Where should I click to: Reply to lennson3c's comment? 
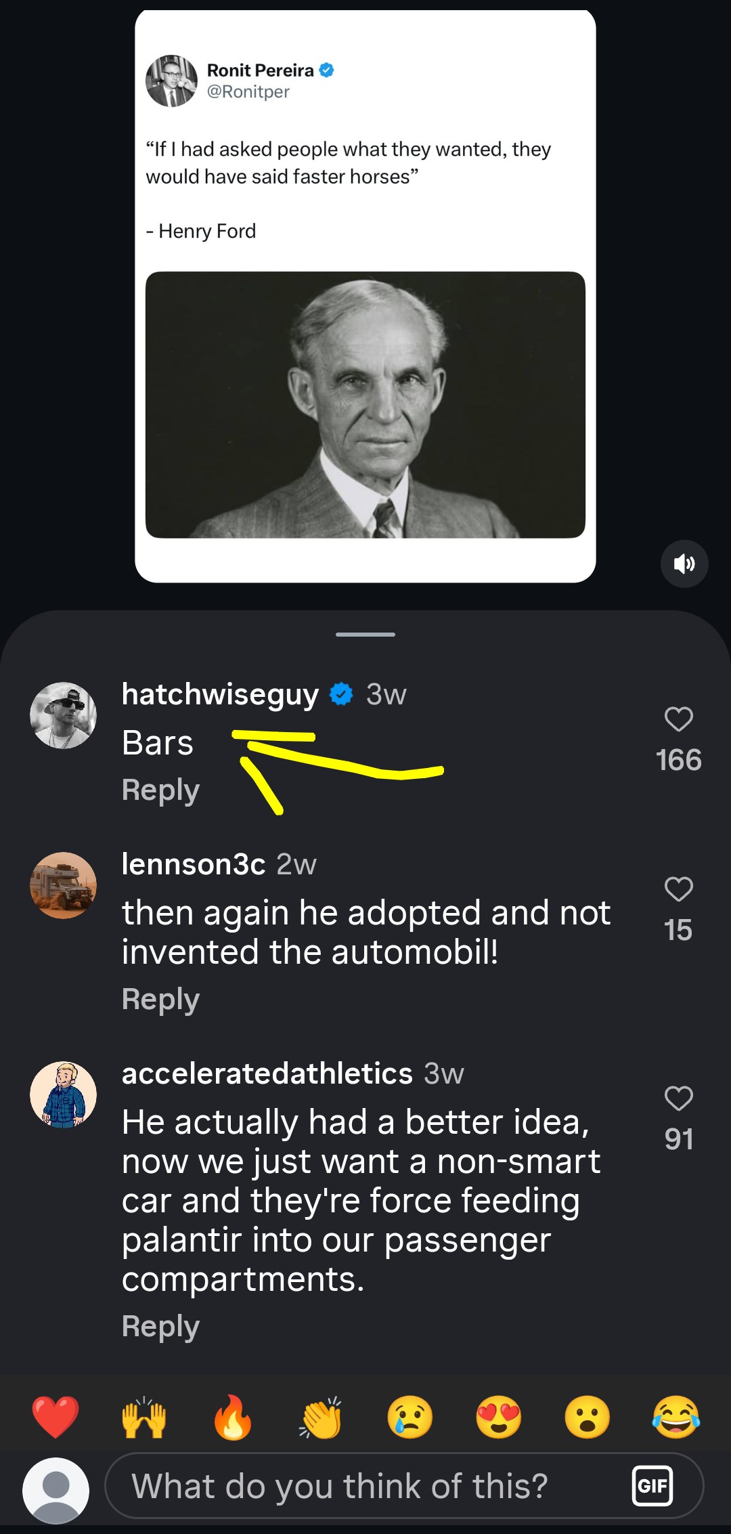(x=160, y=999)
